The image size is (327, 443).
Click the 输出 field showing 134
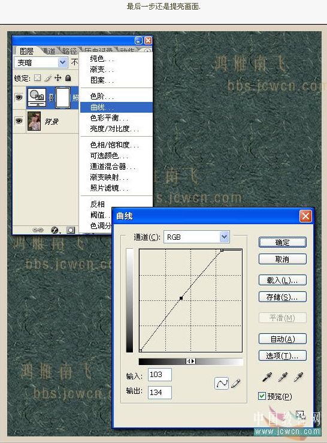[159, 393]
